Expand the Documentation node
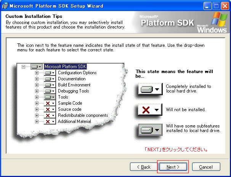 [x=37, y=79]
